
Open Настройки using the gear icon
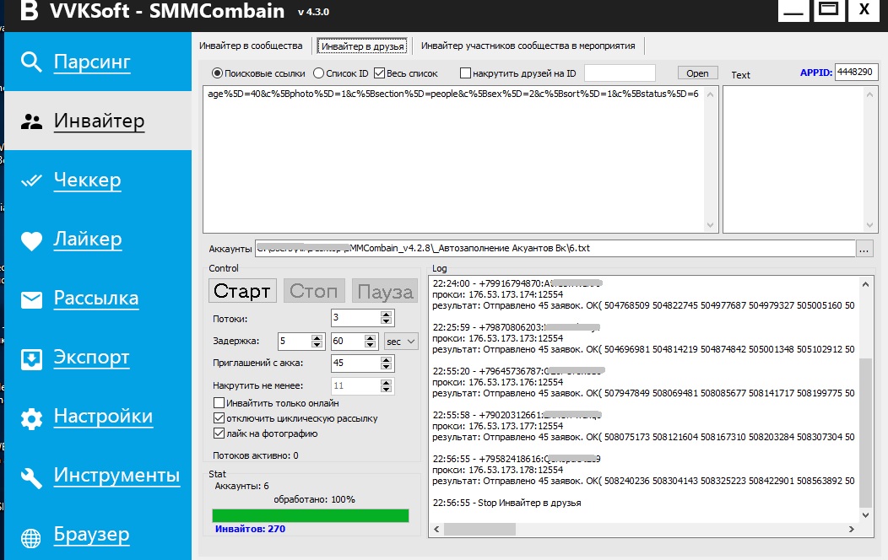[x=31, y=418]
